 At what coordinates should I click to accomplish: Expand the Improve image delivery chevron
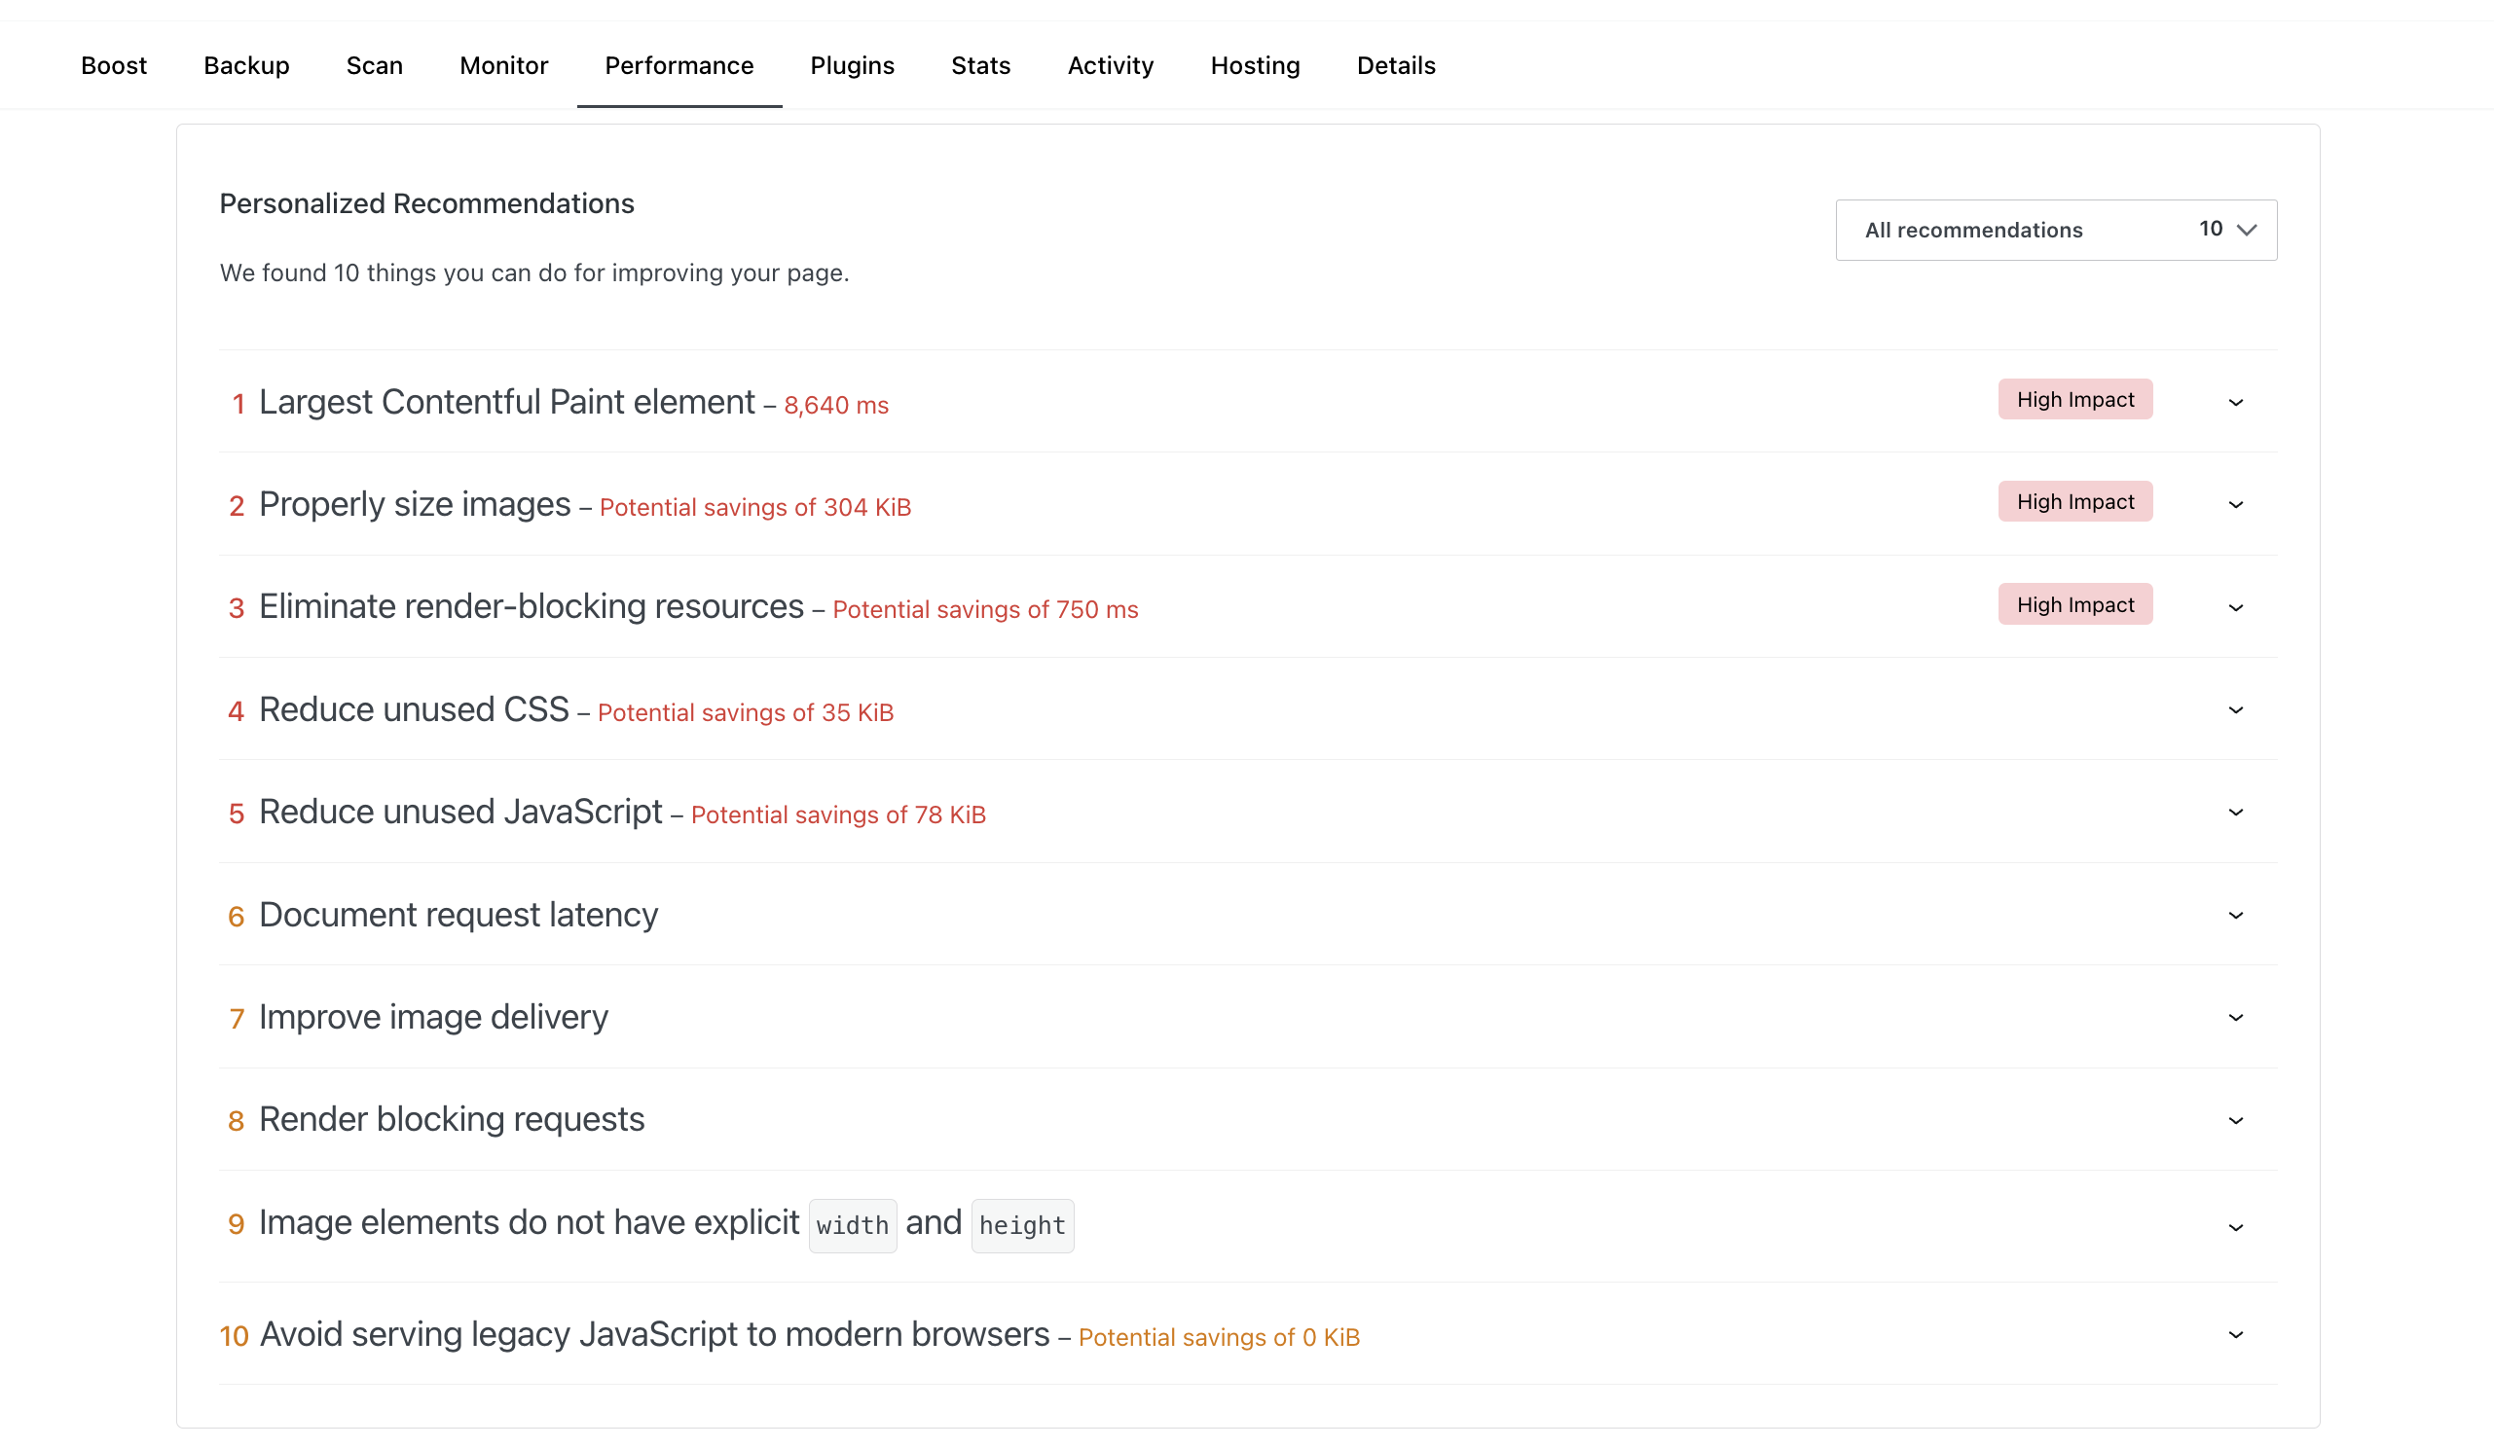click(2235, 1018)
